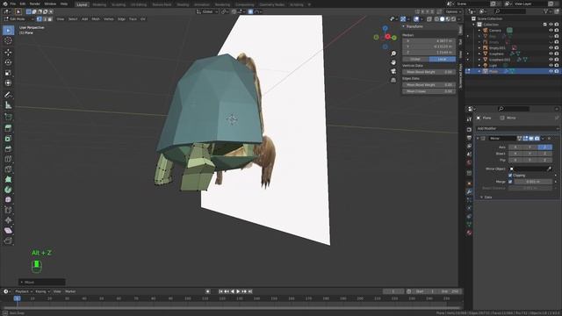Image resolution: width=562 pixels, height=316 pixels.
Task: Open the Mesh menu in viewport header
Action: (x=96, y=19)
